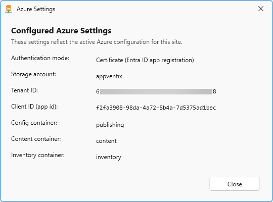273x202 pixels.
Task: Click the Certificate (Entra ID app registration) value
Action: point(145,60)
